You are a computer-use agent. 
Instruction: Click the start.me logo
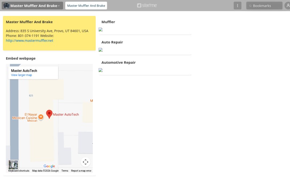click(147, 5)
